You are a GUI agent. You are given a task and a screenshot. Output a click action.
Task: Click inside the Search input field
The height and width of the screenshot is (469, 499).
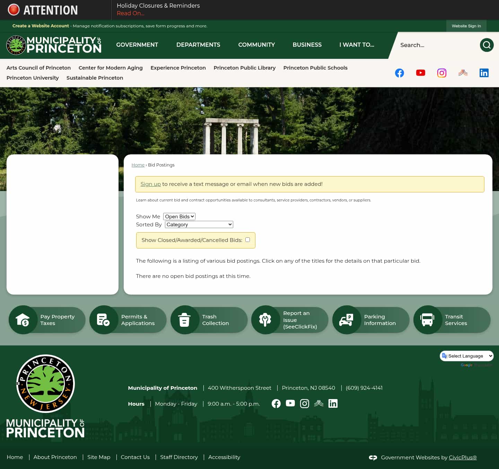(433, 45)
